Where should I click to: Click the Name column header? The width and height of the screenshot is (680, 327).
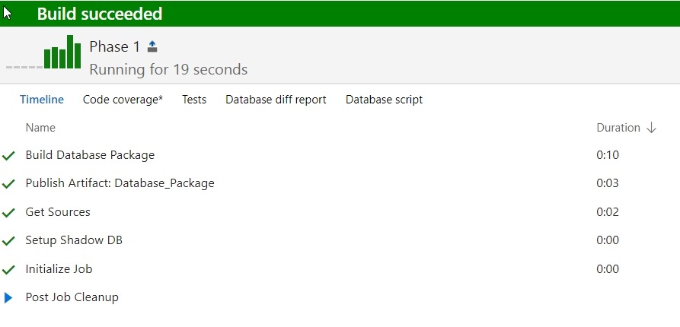click(x=40, y=128)
